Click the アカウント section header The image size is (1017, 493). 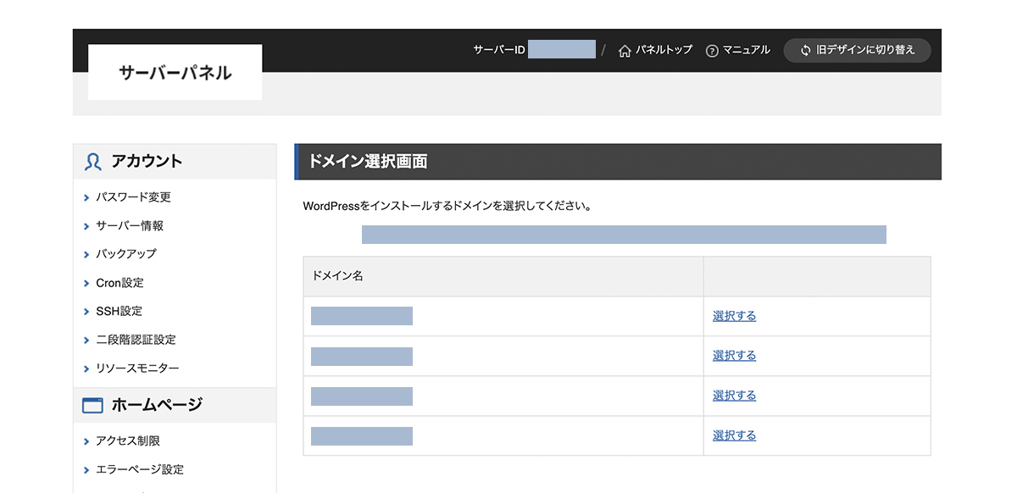[x=175, y=161]
